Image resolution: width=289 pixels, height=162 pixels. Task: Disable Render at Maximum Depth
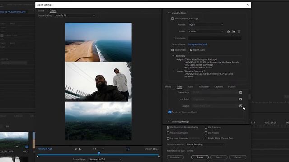coord(170,112)
